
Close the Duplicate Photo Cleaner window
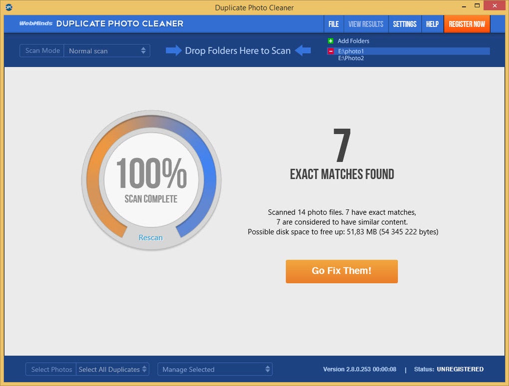495,5
